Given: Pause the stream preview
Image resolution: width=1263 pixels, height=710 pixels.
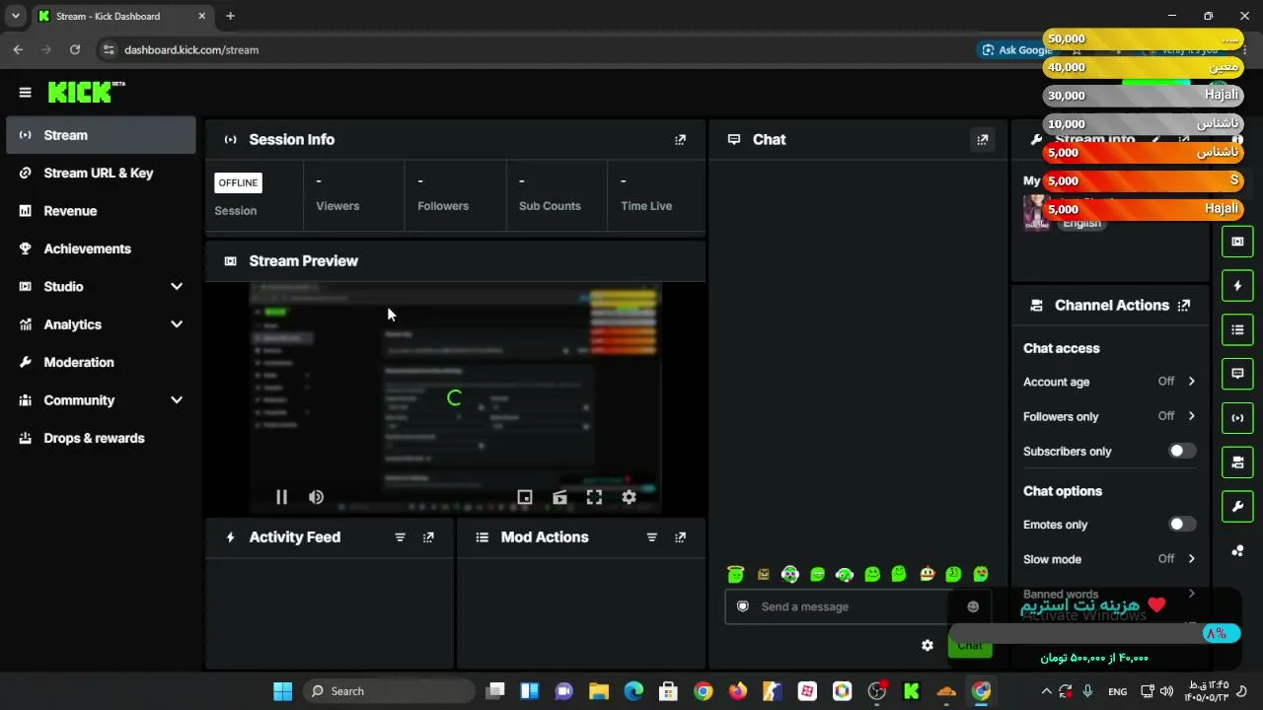Looking at the screenshot, I should point(281,498).
